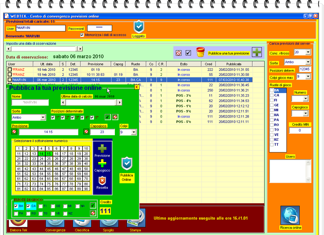Select number 14 in the number grid
The width and height of the screenshot is (324, 235).
[x=41, y=154]
